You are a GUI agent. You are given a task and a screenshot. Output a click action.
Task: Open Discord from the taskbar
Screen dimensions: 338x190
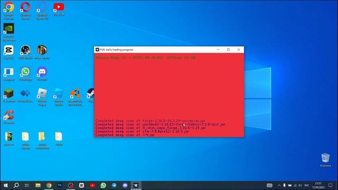[125, 185]
